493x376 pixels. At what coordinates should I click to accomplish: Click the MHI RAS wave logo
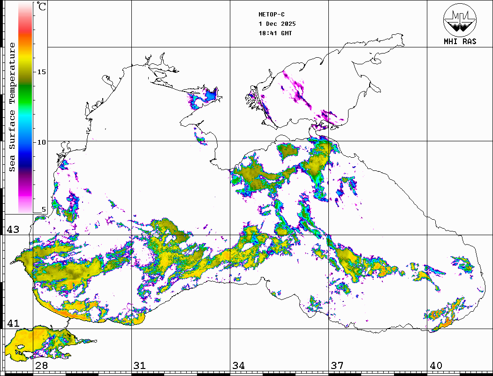click(460, 20)
